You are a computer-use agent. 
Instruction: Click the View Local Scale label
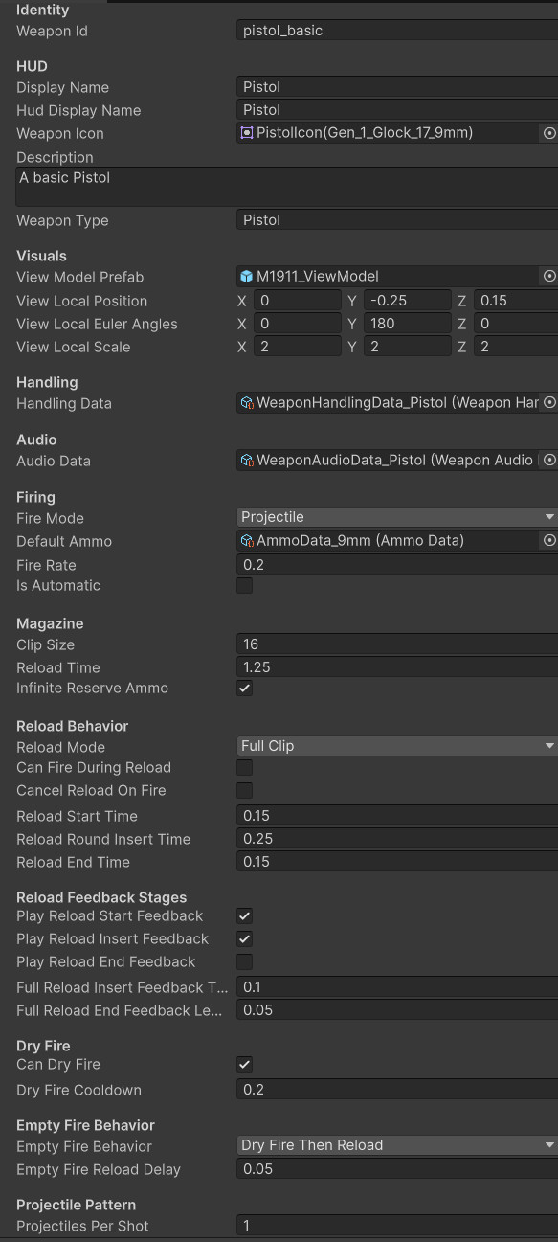[x=73, y=347]
